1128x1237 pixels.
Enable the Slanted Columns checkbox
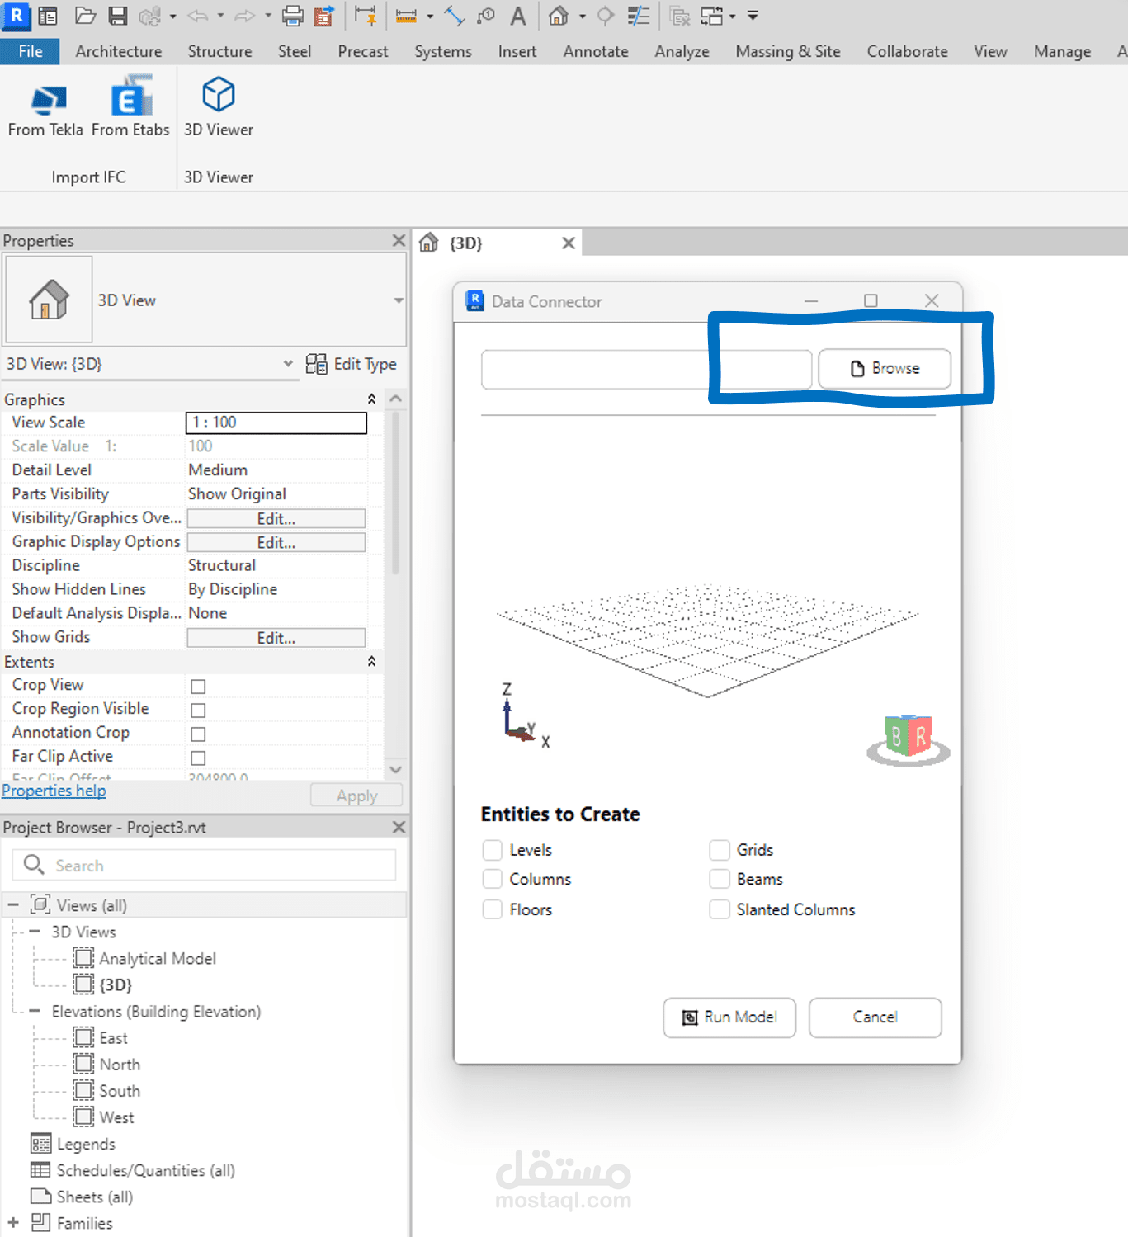pos(720,909)
